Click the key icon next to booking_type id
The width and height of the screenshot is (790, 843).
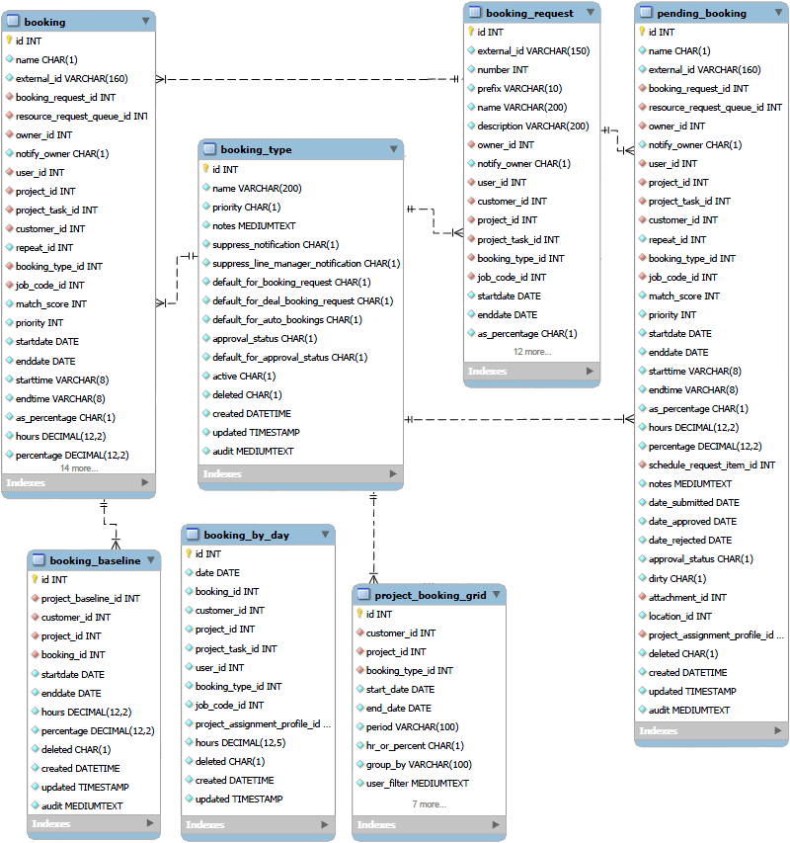205,169
